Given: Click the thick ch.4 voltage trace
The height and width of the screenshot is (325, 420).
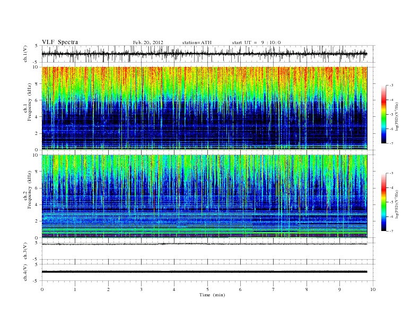Looking at the screenshot, I should click(204, 272).
